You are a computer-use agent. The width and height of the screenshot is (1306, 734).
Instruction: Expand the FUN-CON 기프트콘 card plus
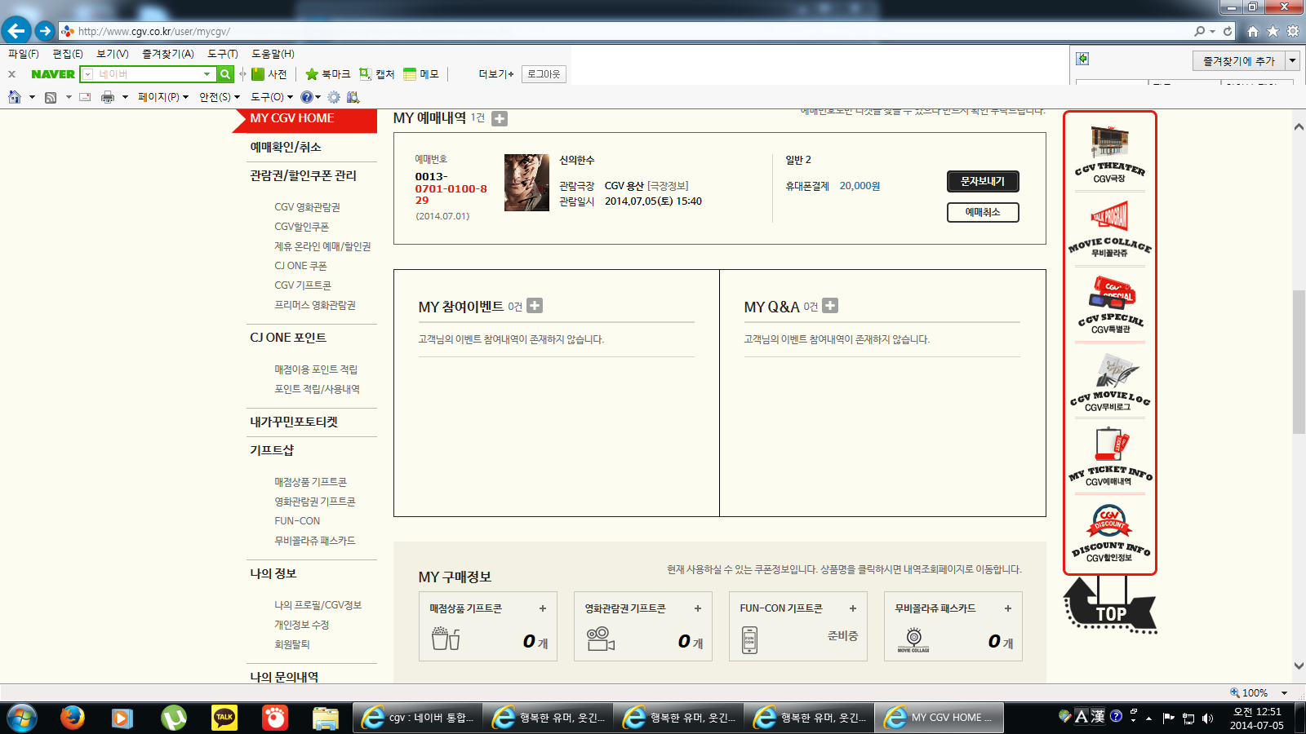click(853, 608)
